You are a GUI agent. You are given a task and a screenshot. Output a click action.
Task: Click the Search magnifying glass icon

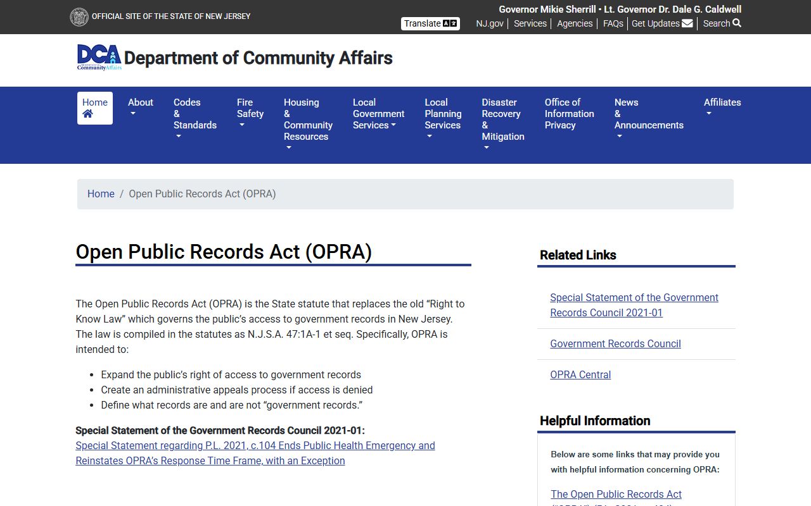(x=737, y=23)
